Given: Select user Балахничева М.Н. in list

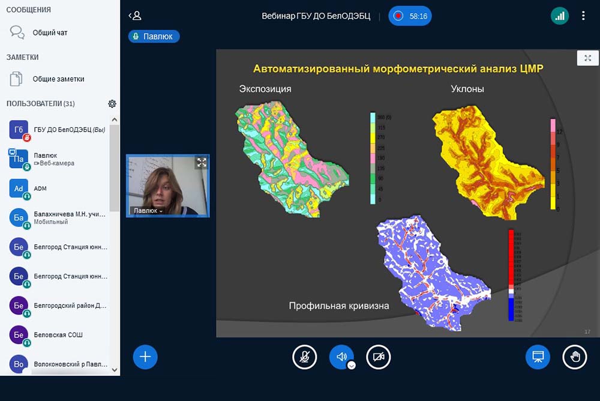Looking at the screenshot, I should [58, 217].
